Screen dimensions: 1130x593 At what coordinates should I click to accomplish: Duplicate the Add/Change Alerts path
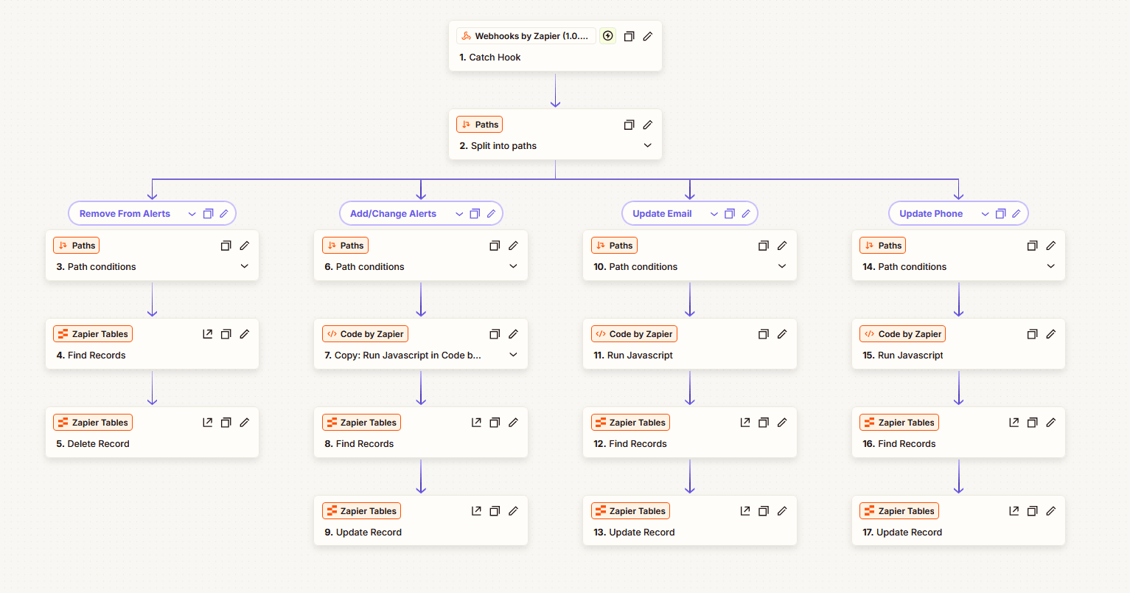(475, 214)
